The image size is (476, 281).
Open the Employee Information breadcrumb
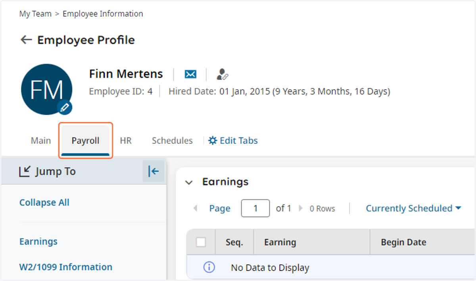click(x=103, y=14)
